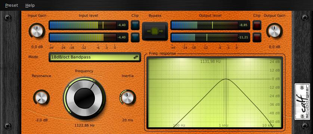Click the Mode label
This screenshot has width=313, height=134.
33,57
